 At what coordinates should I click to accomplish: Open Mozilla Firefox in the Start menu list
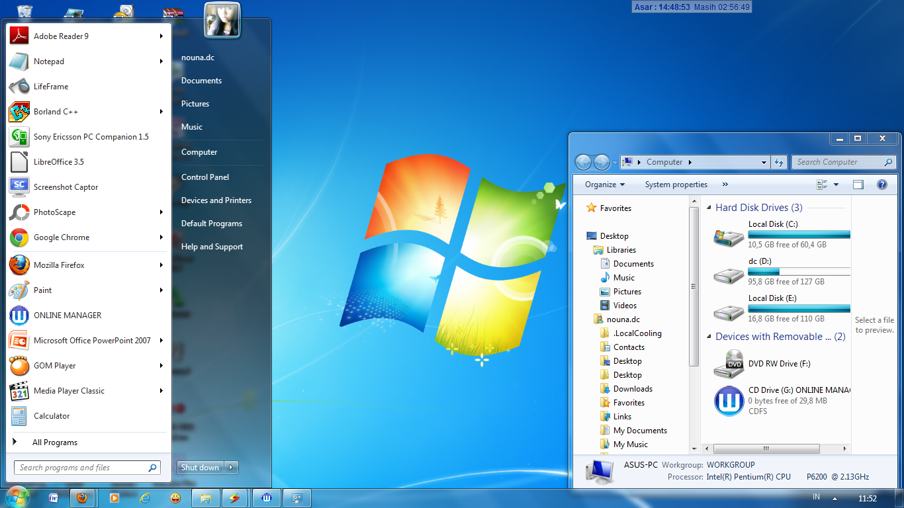point(88,265)
